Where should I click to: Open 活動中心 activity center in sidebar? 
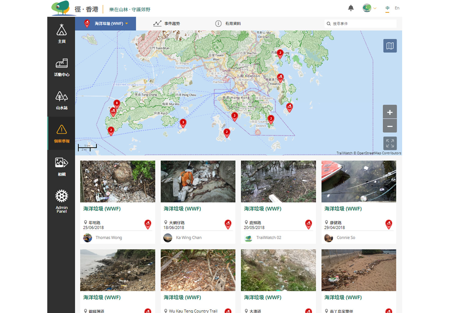[61, 67]
